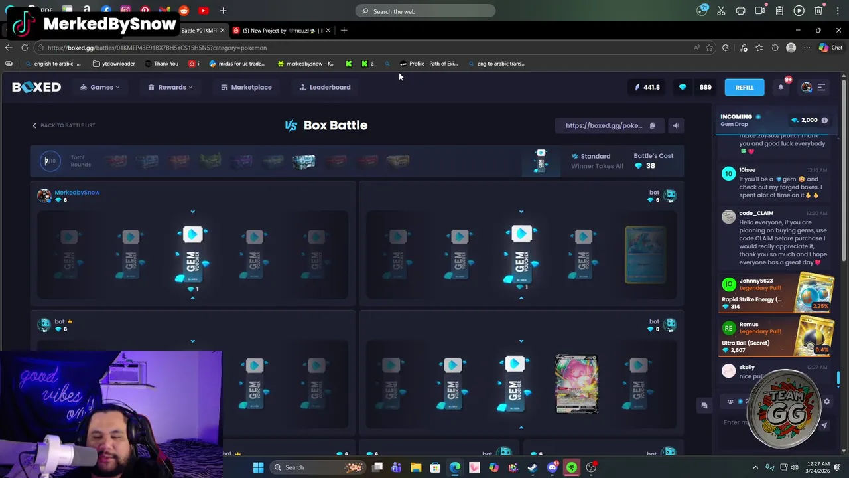
Task: Open Remus Ultra Ball (Secret) pull
Action: pyautogui.click(x=777, y=337)
